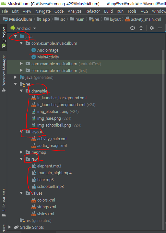Click schoolbell.mp3 file icon

(34, 187)
